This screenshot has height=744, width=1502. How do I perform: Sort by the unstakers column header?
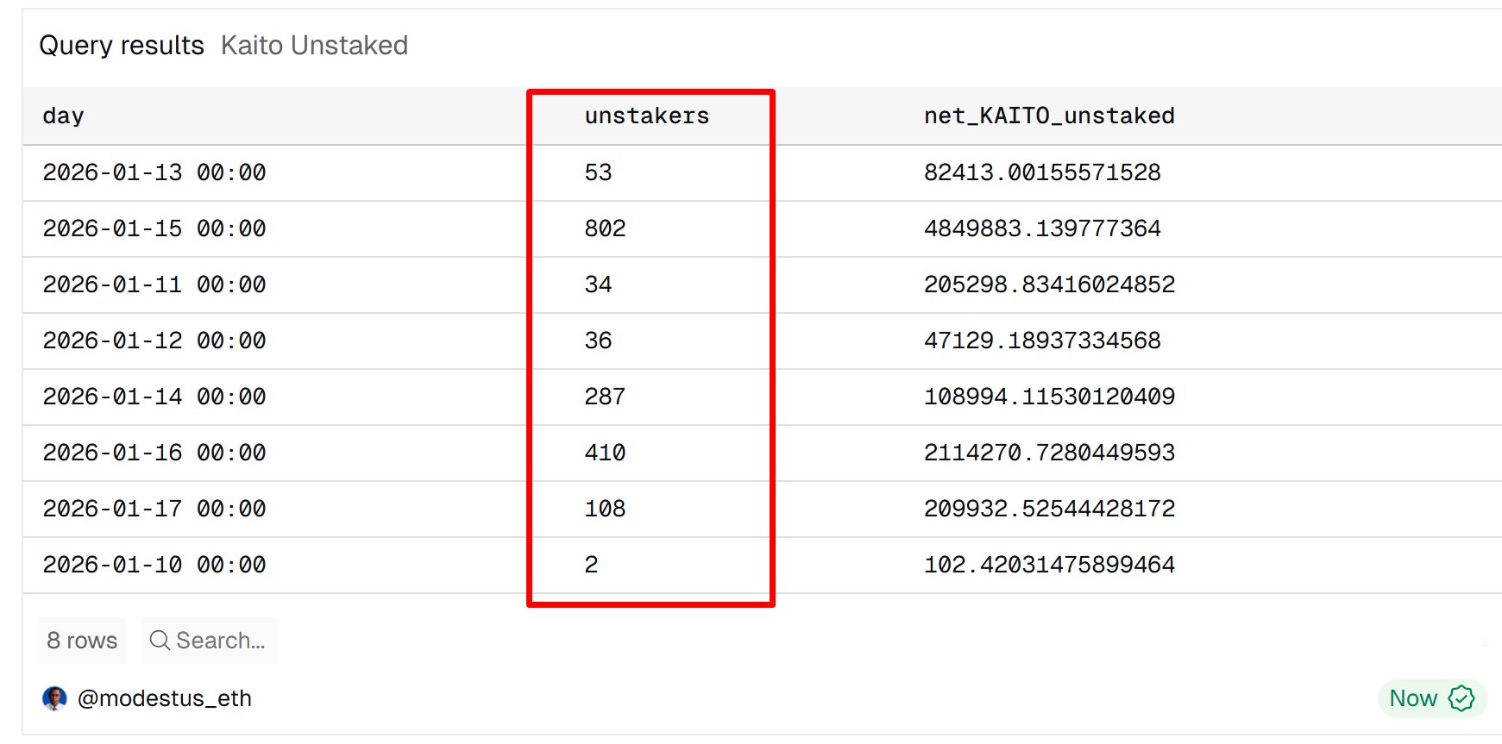coord(647,116)
